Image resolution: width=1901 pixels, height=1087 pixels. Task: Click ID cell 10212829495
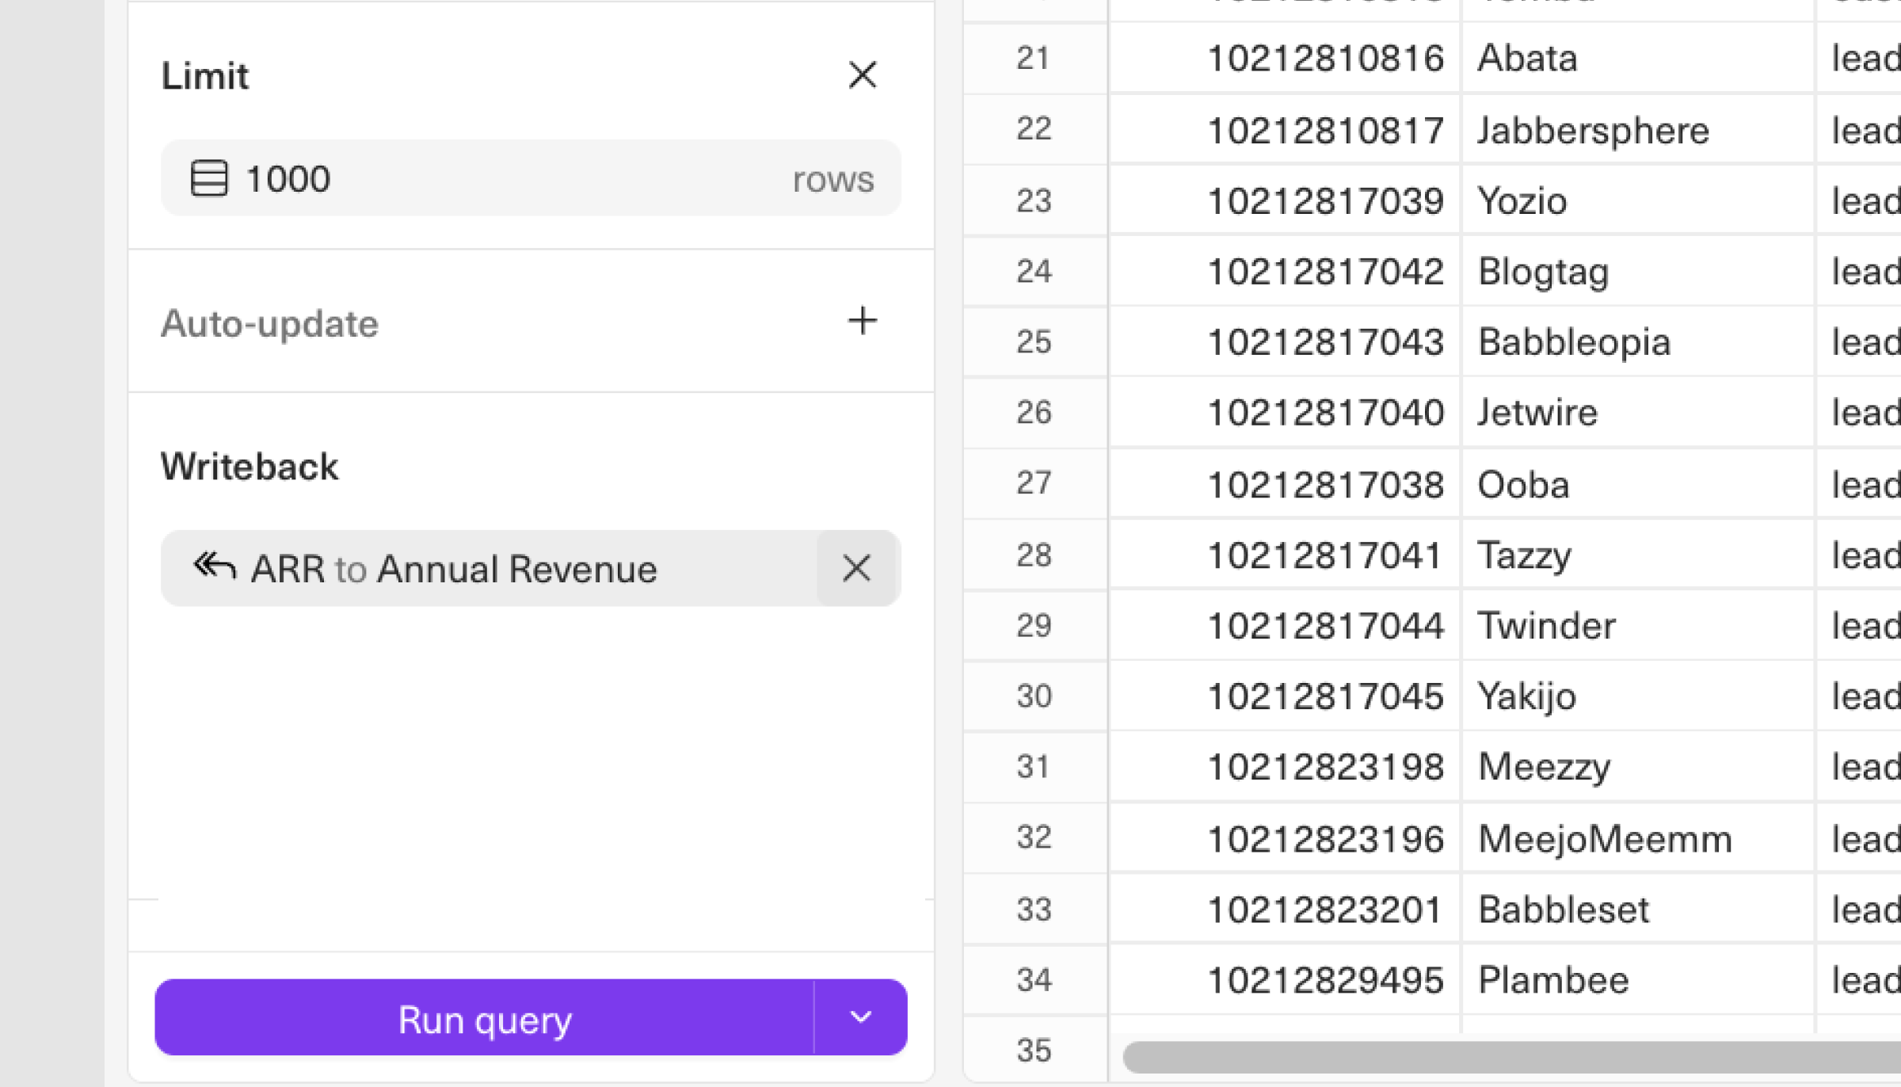(x=1324, y=981)
